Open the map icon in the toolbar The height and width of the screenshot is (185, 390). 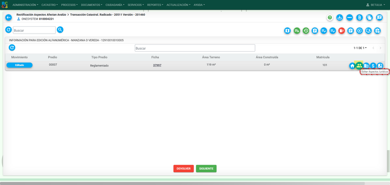coord(288,31)
